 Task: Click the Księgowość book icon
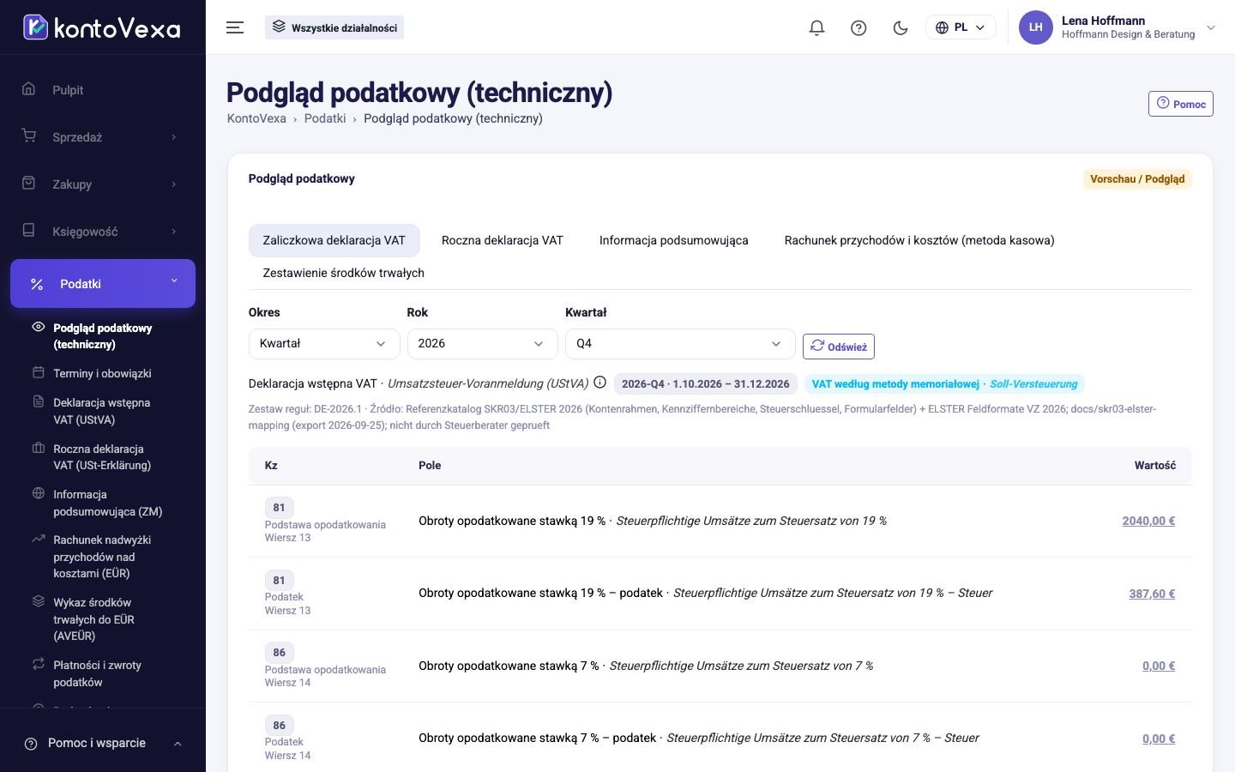point(29,231)
